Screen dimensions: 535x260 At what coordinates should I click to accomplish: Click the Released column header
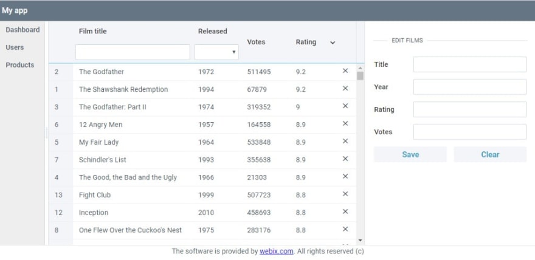click(213, 32)
